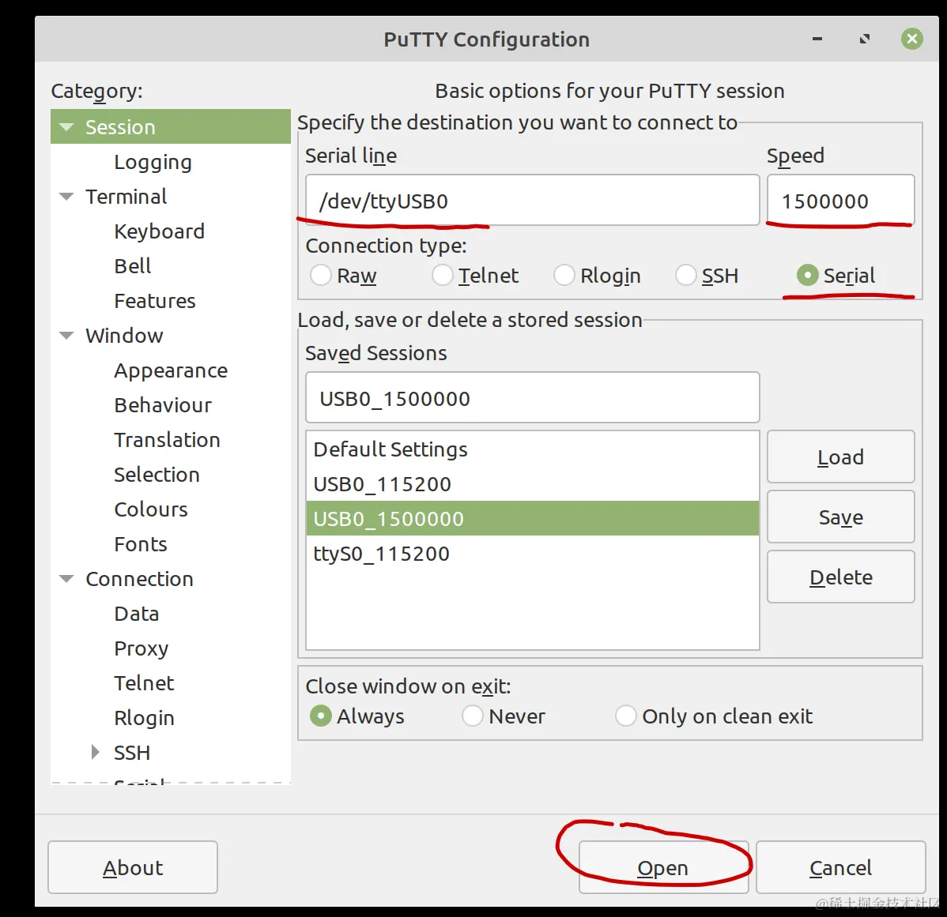Collapse the Session tree arrow
This screenshot has width=947, height=917.
pos(66,127)
